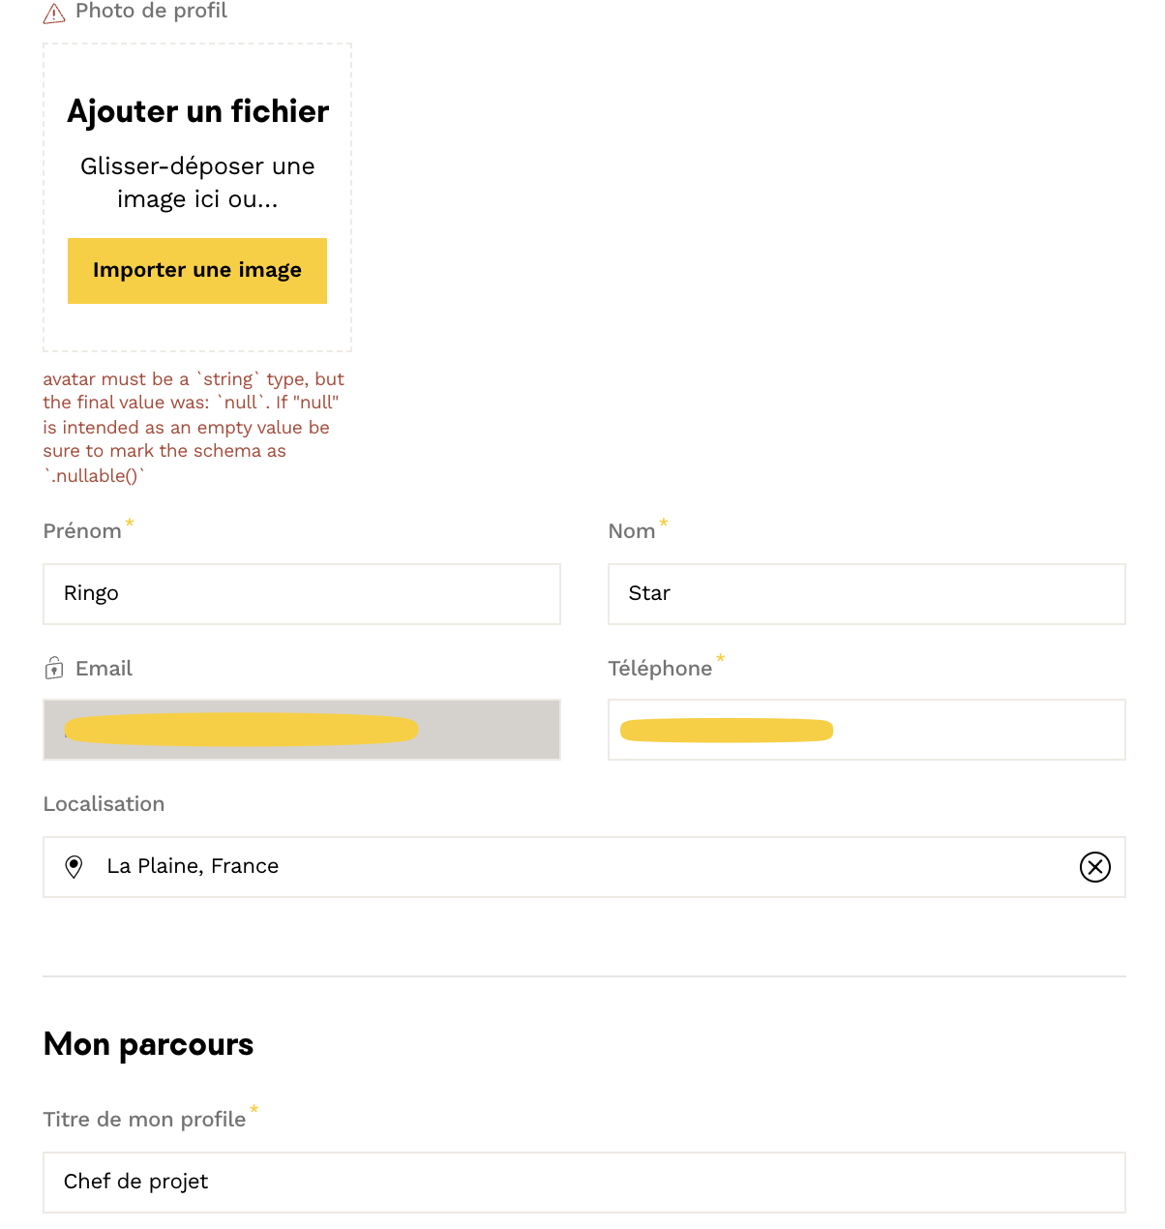Image resolution: width=1165 pixels, height=1229 pixels.
Task: Focus the Prénom field containing Ringo
Action: click(301, 594)
